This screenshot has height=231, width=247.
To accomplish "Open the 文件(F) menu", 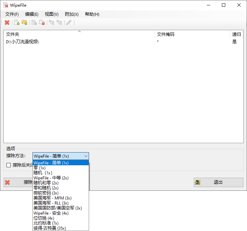I will point(12,14).
